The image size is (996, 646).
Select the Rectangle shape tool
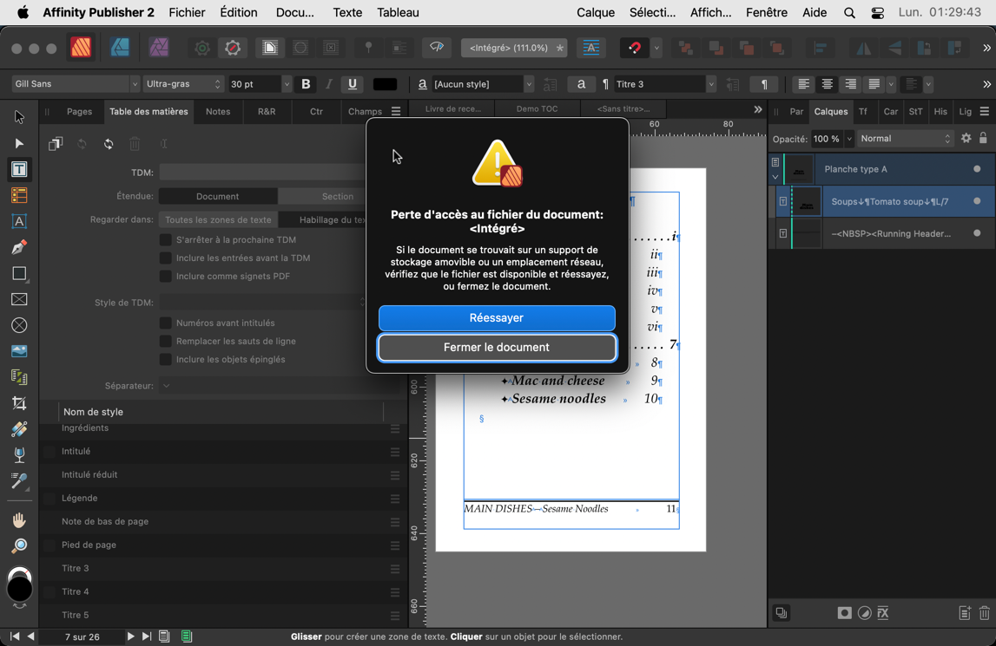point(19,273)
